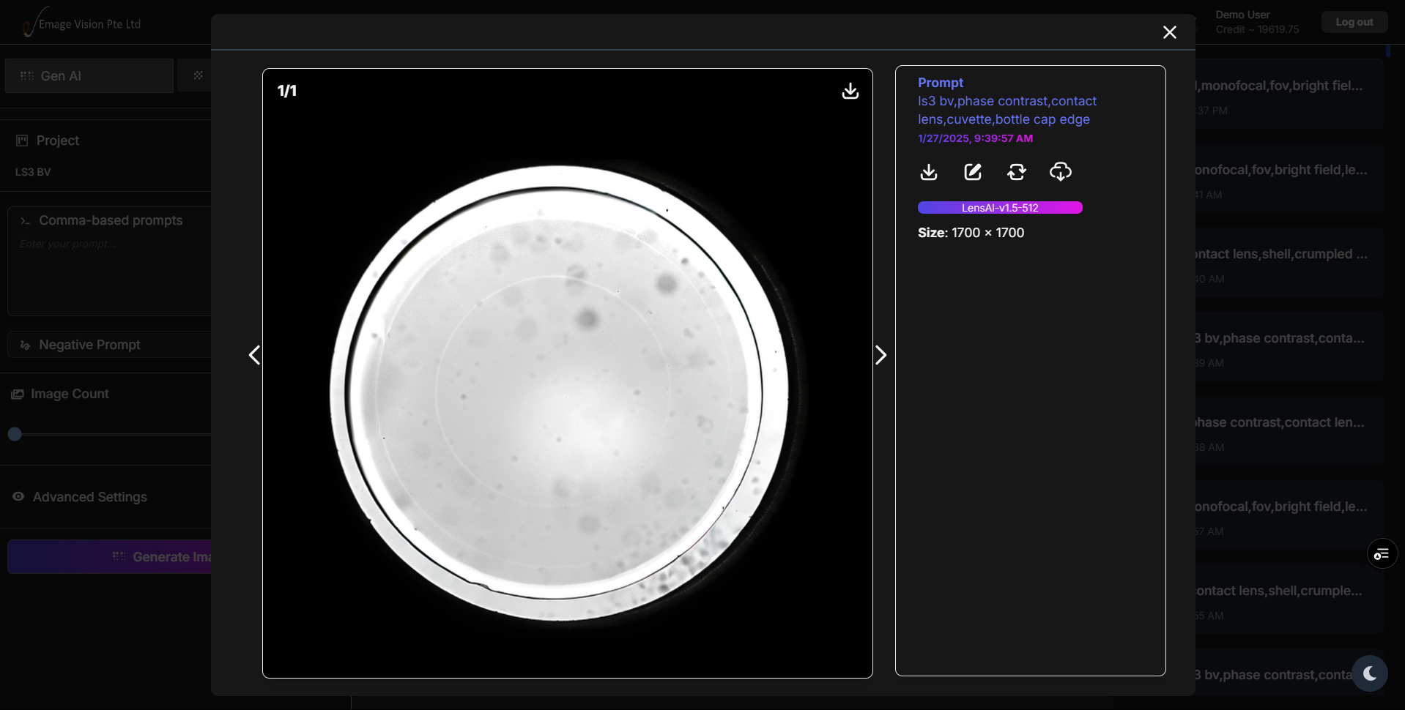This screenshot has height=710, width=1405.
Task: Click the regenerate arrows icon
Action: pos(1016,172)
